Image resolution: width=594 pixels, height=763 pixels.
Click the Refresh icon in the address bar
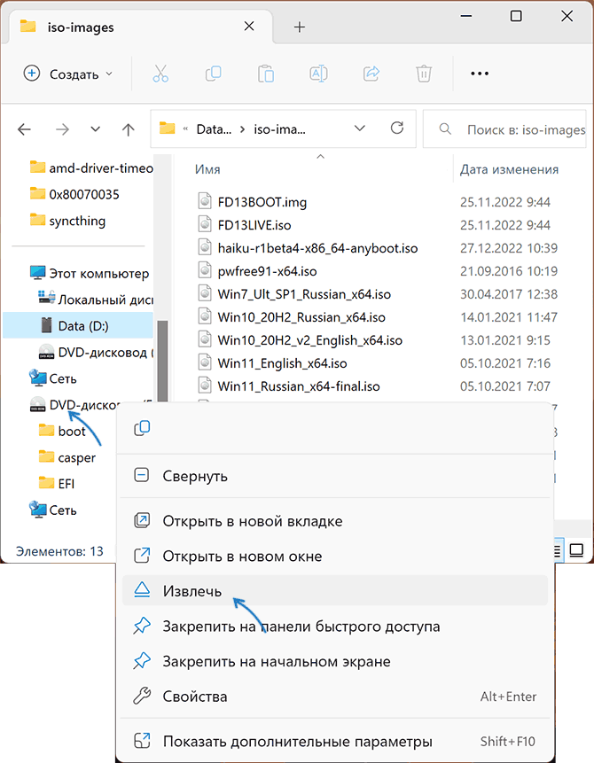point(396,128)
